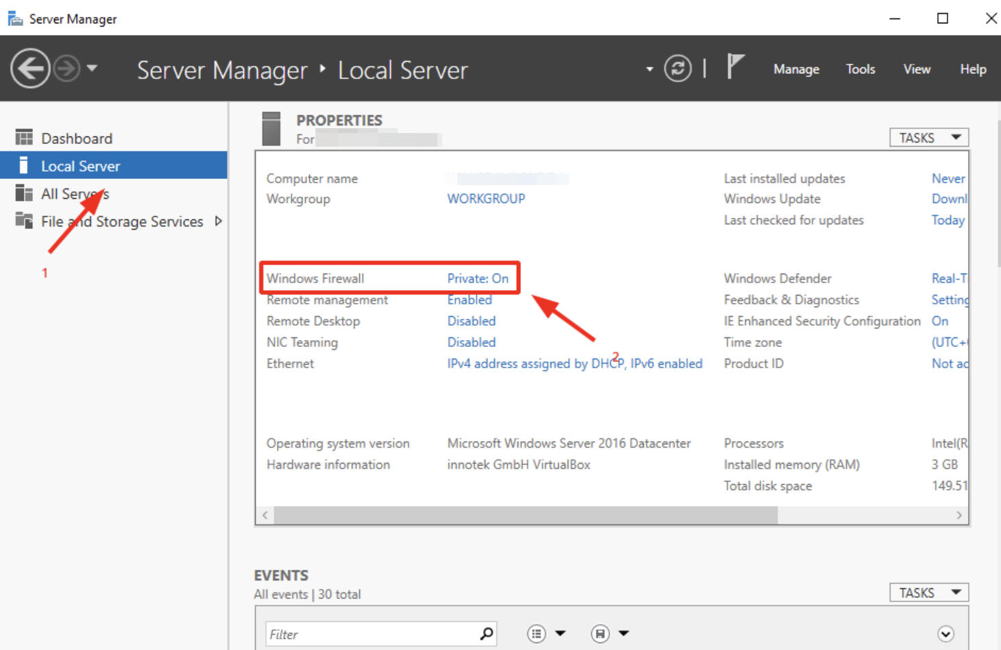Expand the Events filter chevron circle
1001x650 pixels.
945,634
